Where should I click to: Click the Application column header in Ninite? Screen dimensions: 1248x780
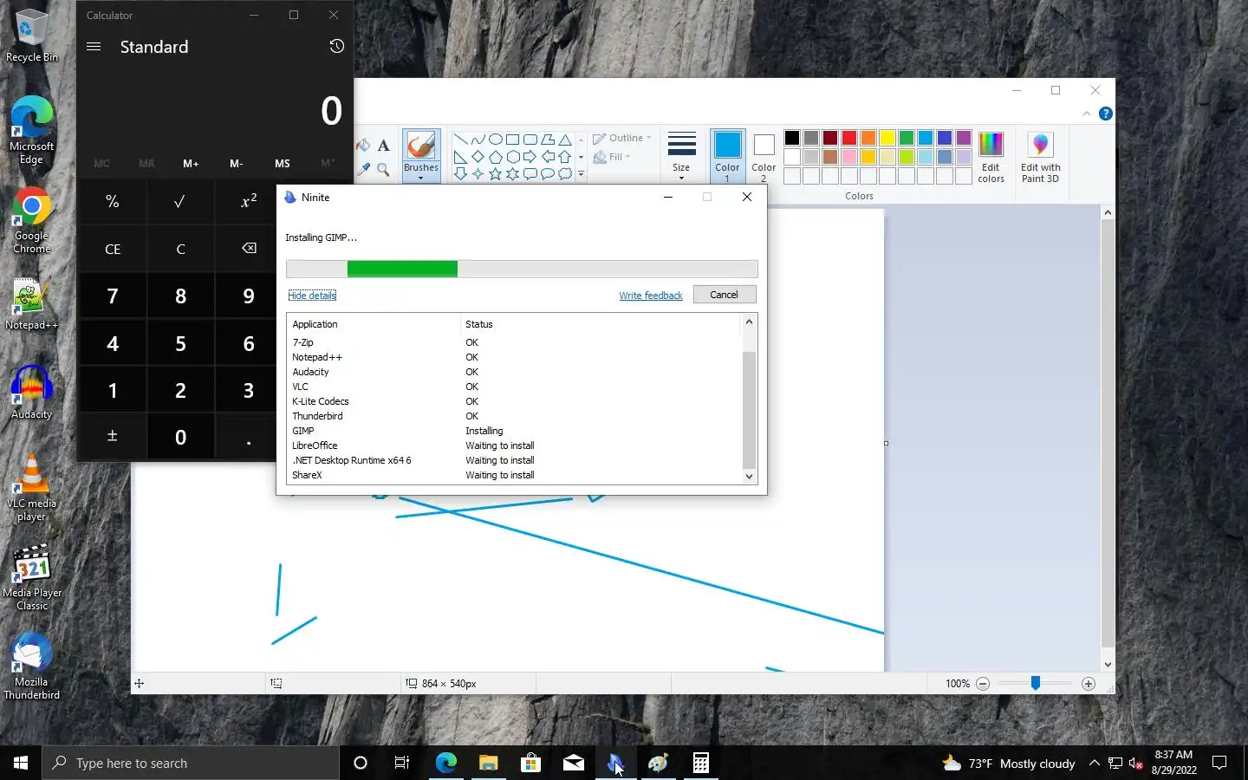click(x=374, y=324)
